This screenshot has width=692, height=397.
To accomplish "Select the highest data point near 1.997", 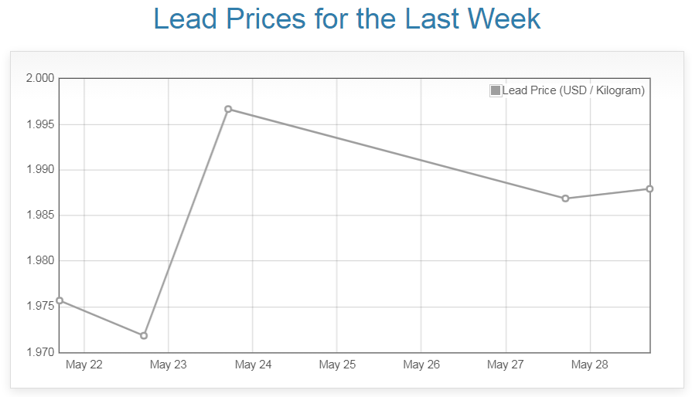I will tap(228, 109).
